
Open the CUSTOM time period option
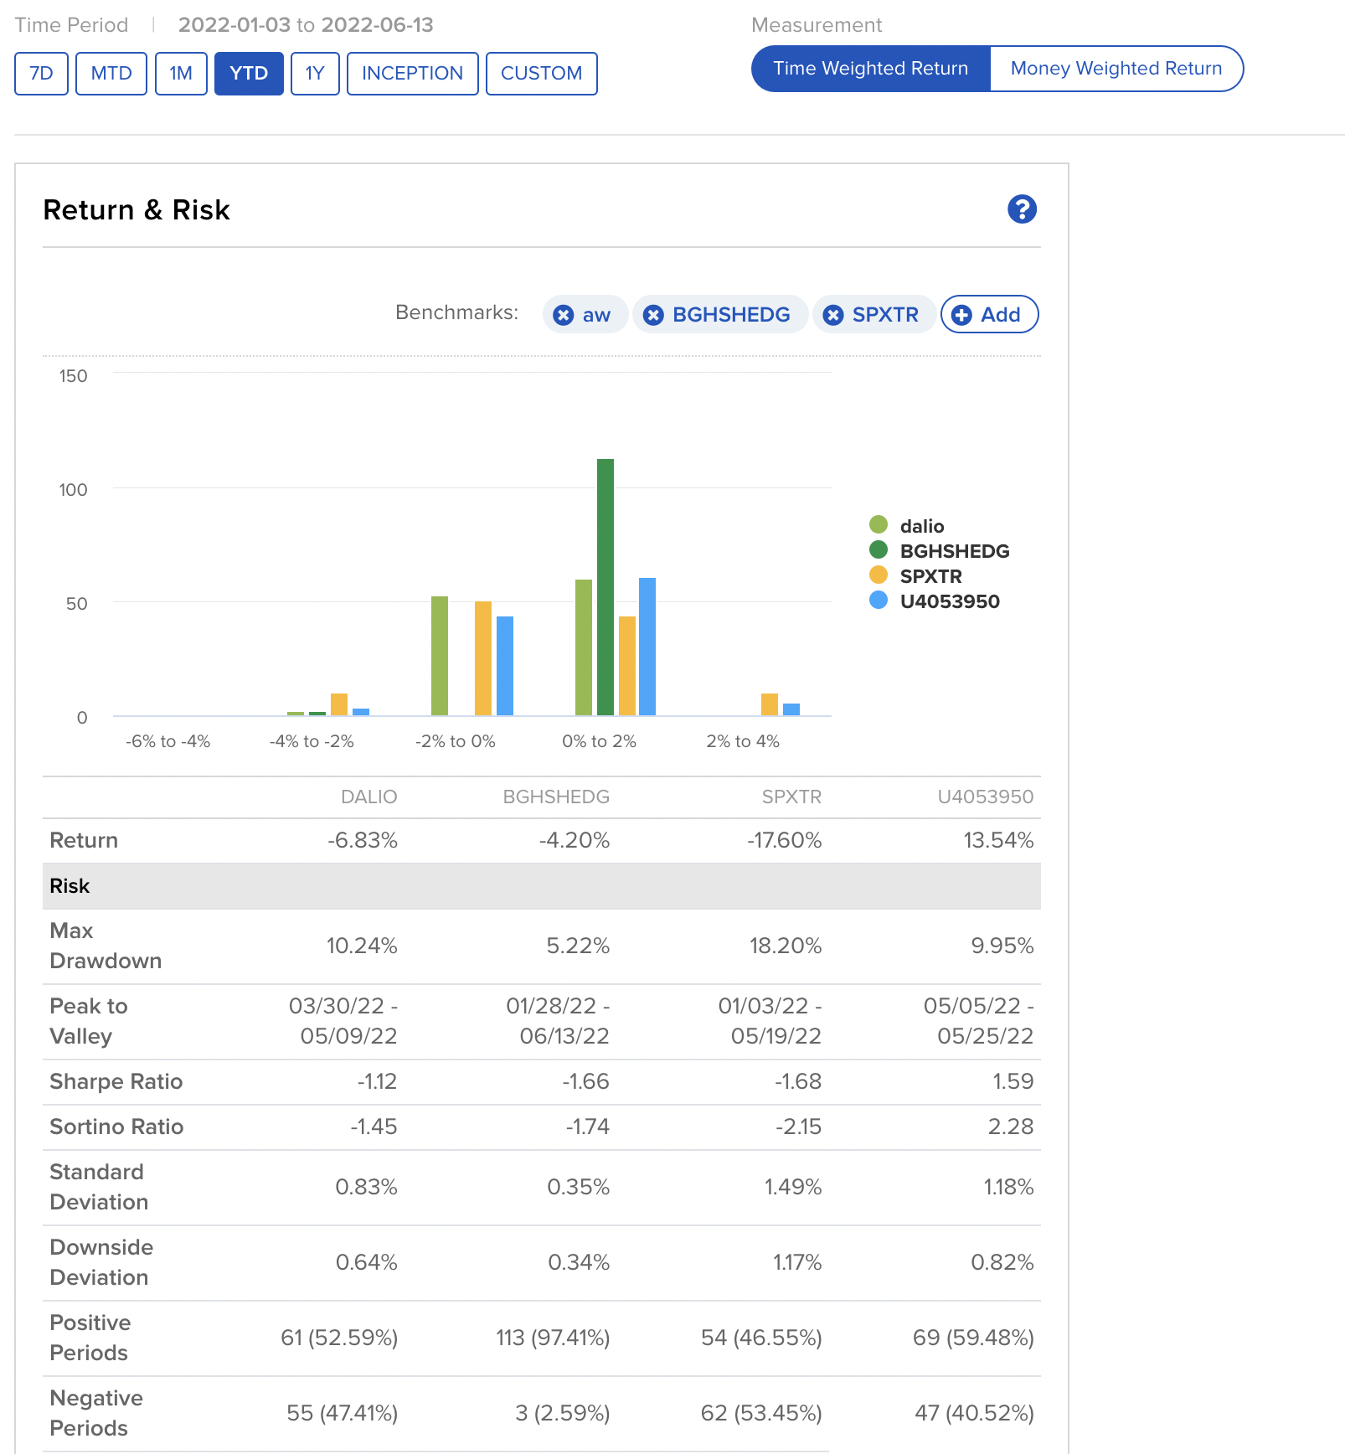541,74
